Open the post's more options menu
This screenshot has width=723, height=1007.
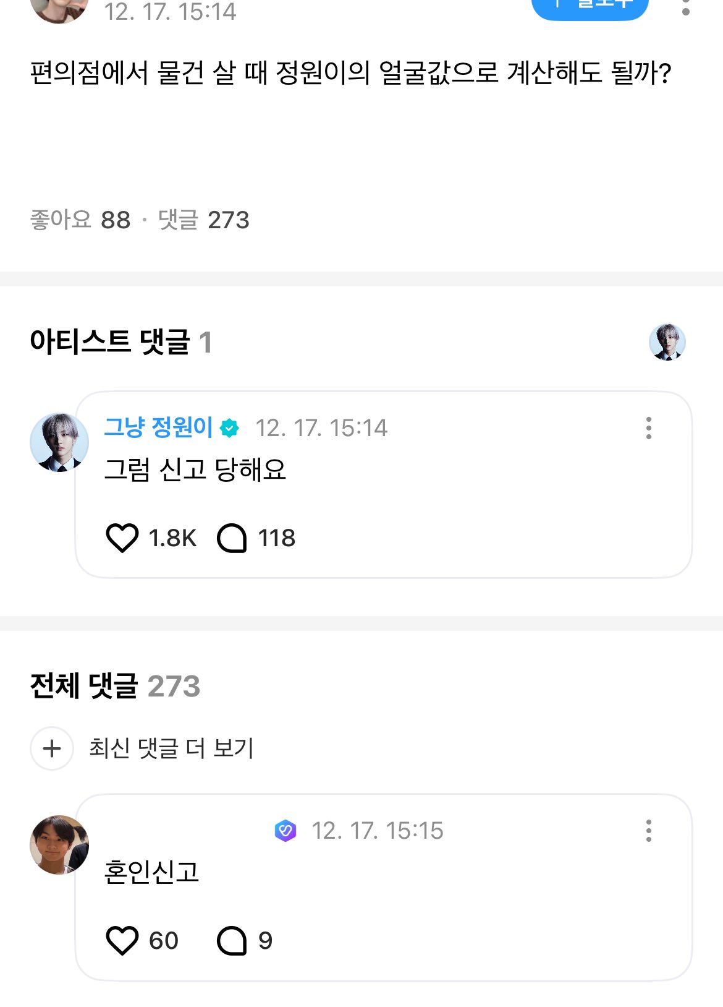tap(685, 7)
